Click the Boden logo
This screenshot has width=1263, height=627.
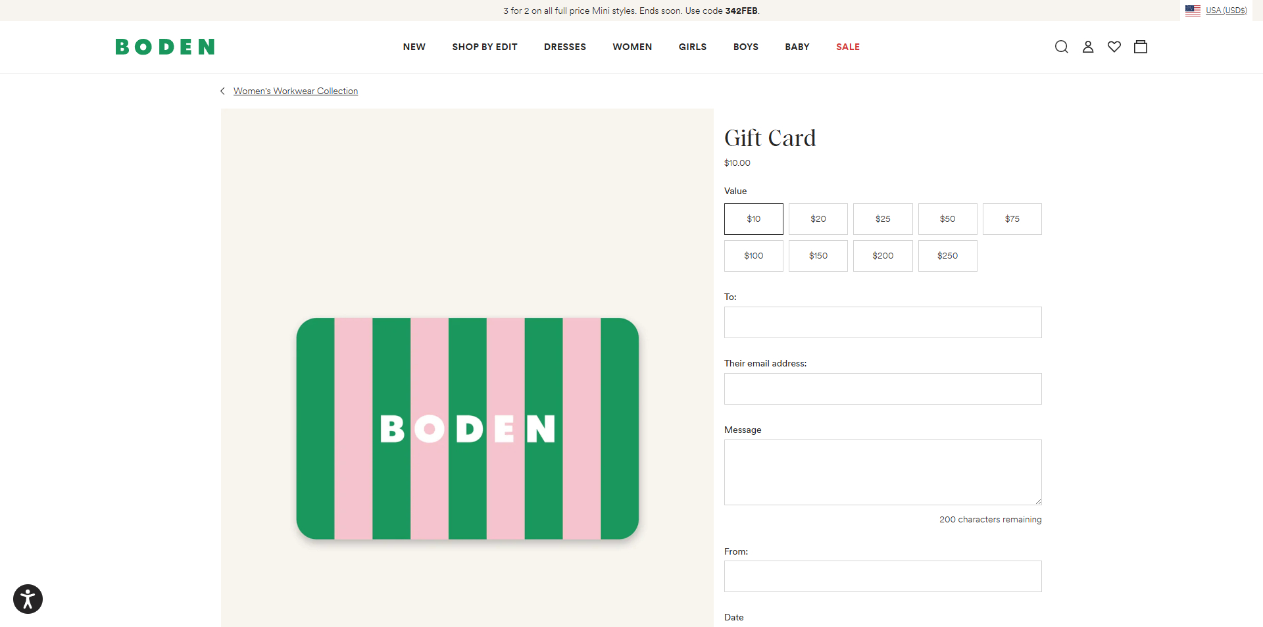[164, 47]
